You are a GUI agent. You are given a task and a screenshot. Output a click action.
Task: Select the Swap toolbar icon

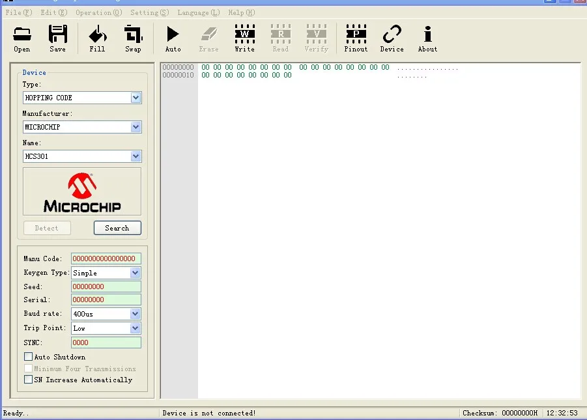[x=133, y=38]
